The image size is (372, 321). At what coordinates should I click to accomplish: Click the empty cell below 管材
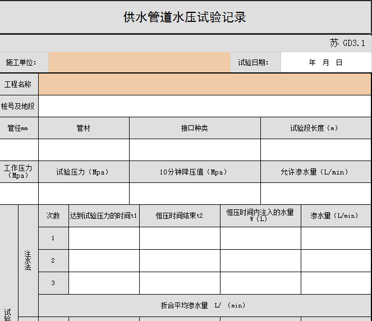(84, 150)
